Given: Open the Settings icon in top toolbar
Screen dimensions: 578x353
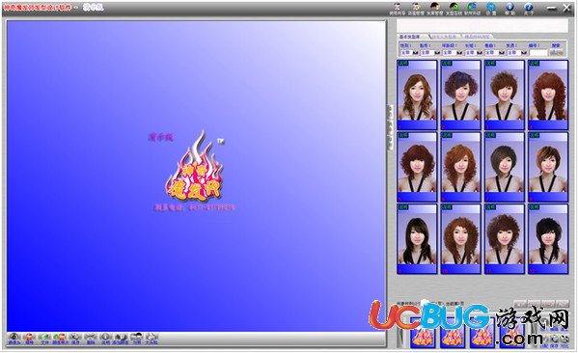Looking at the screenshot, I should (x=491, y=9).
